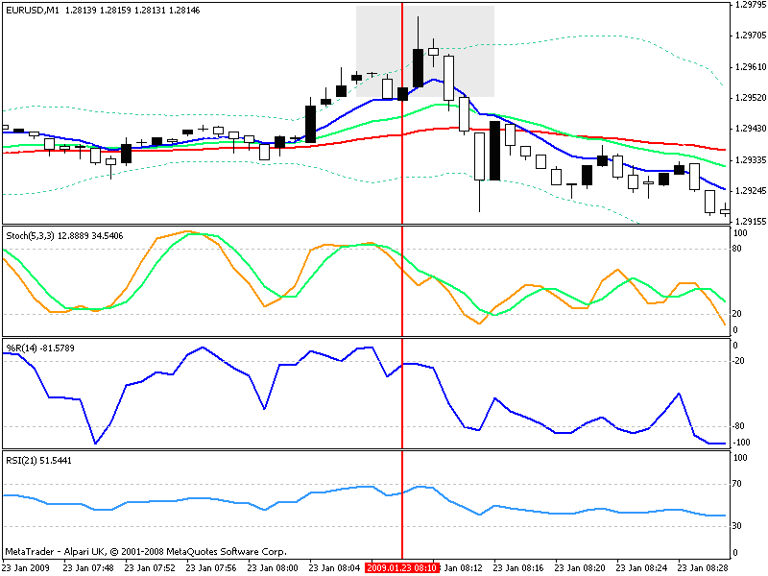
Task: Click the EURUSD,M1 chart title label
Action: [x=30, y=10]
